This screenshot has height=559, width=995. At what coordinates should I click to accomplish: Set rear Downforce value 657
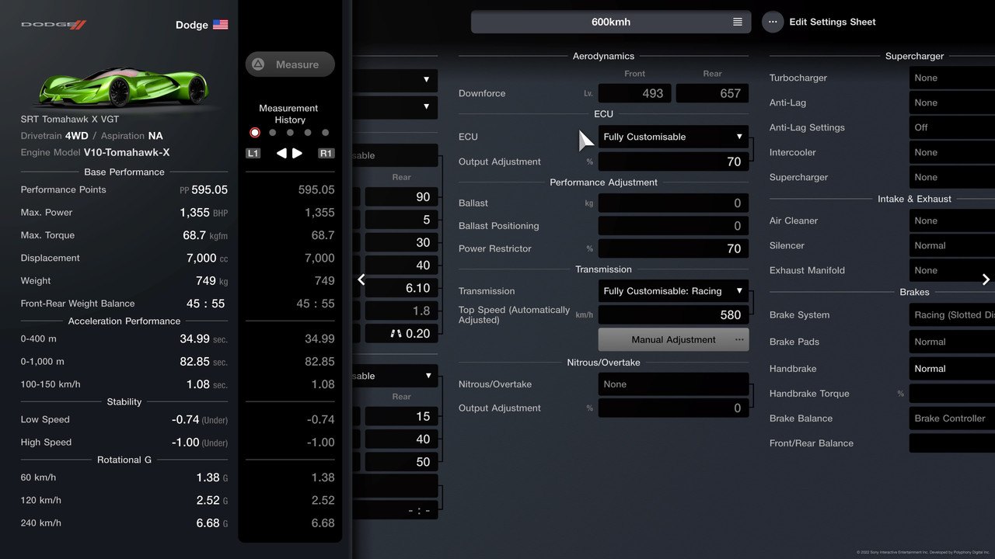tap(712, 93)
